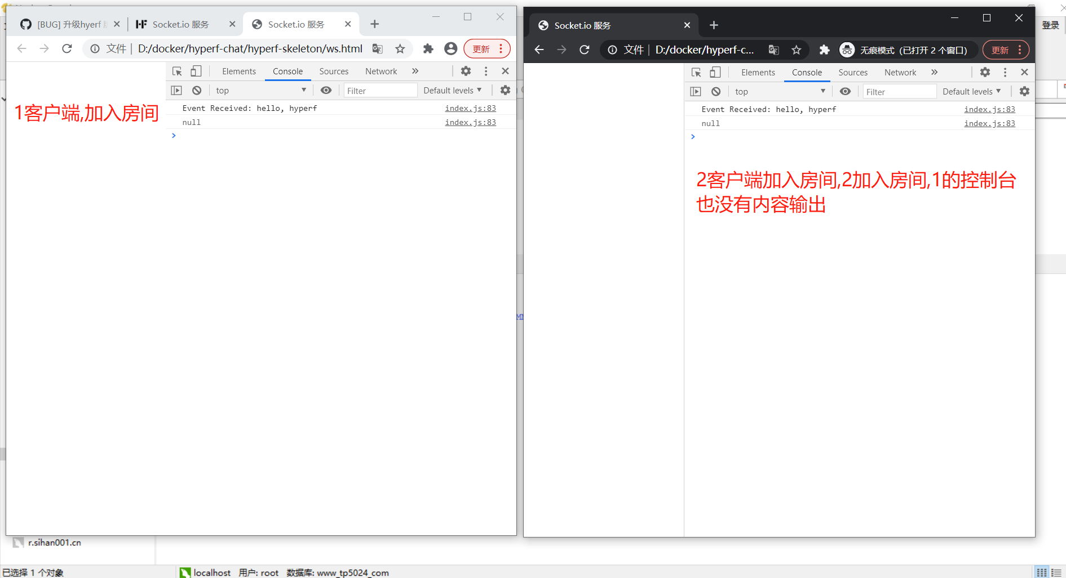Switch to Sources tab in left DevTools
1066x578 pixels.
[x=334, y=71]
